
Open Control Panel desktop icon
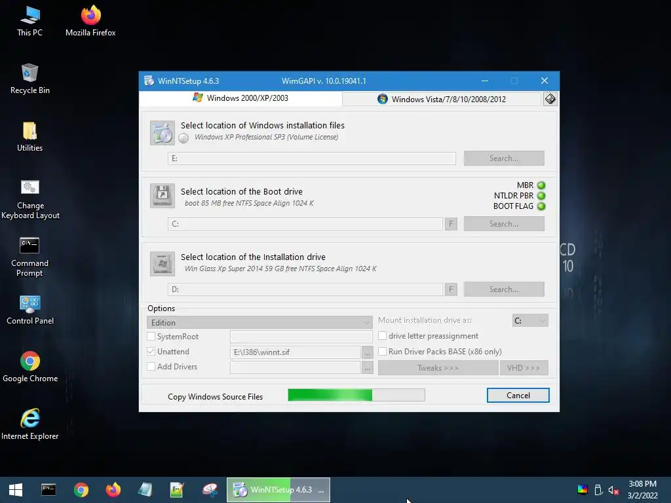pyautogui.click(x=30, y=310)
